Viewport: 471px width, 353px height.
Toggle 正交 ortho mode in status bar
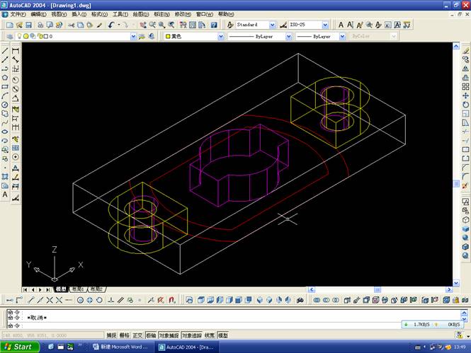click(x=137, y=335)
